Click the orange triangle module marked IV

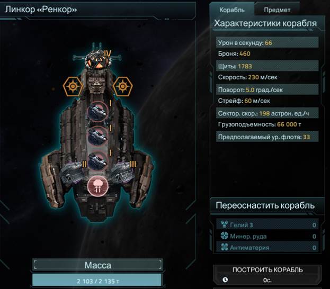[98, 61]
